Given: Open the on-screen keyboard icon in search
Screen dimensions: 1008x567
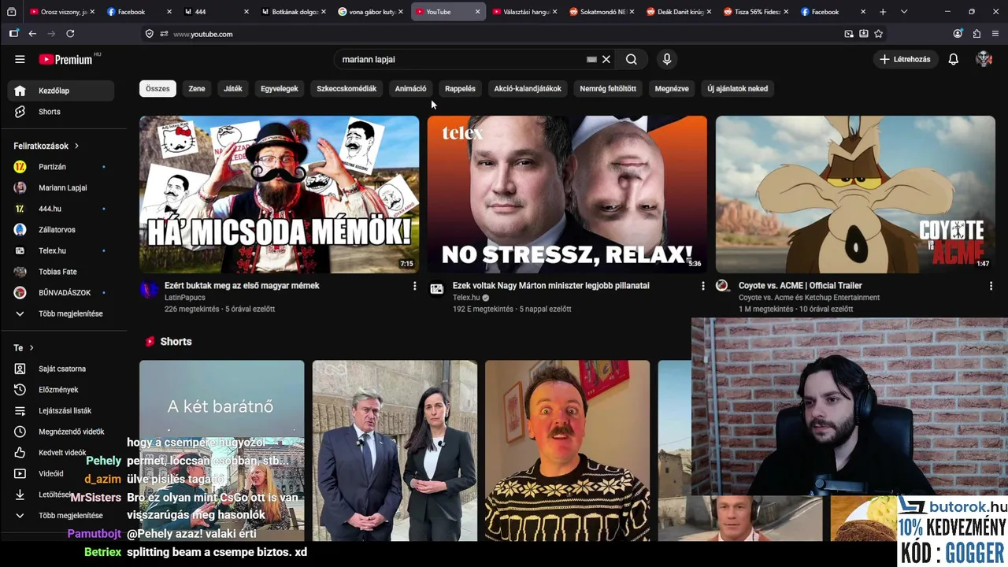Looking at the screenshot, I should click(x=591, y=59).
